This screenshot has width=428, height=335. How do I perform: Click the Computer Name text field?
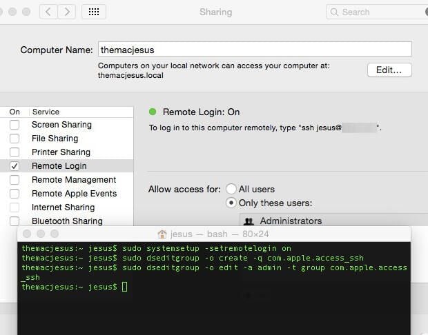coord(255,49)
